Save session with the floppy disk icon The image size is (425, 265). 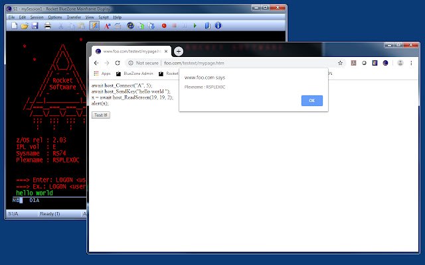35,26
